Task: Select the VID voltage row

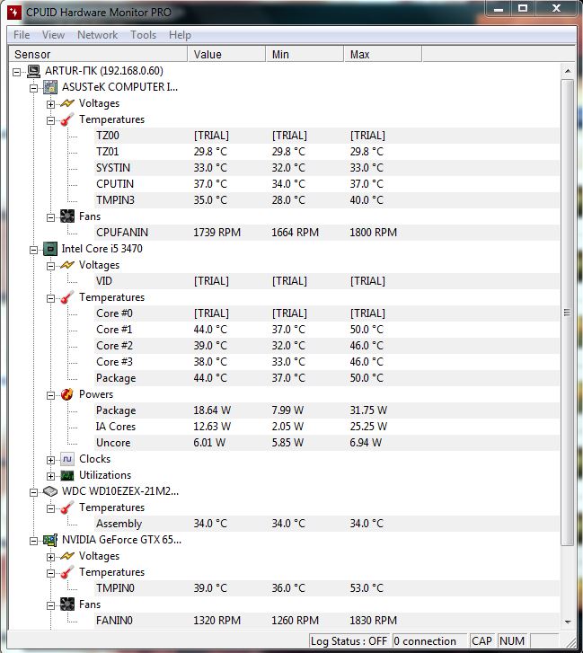Action: click(327, 281)
